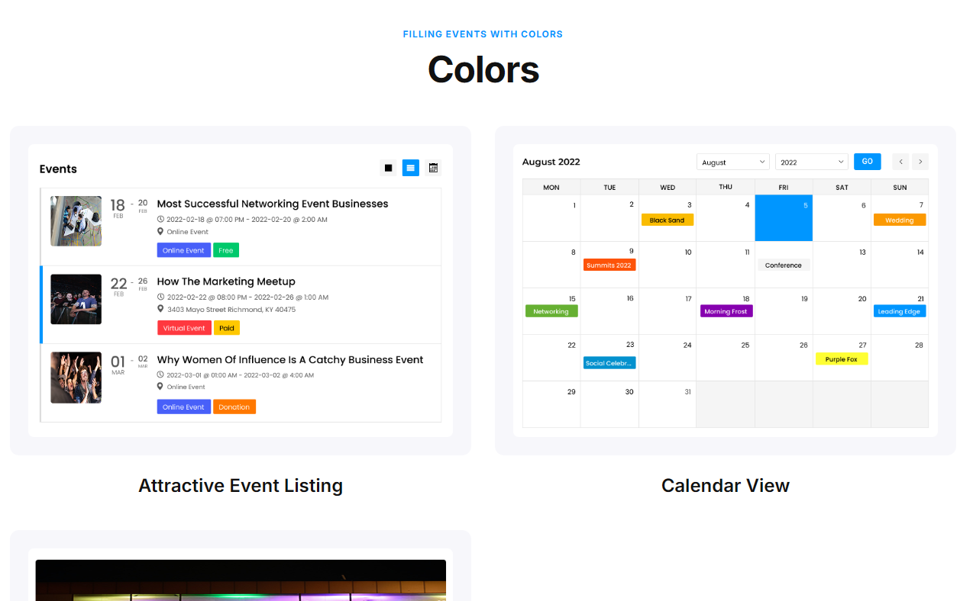
Task: Click the WED column header
Action: (x=668, y=187)
